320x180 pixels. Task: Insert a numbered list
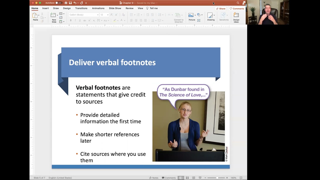tap(138, 15)
